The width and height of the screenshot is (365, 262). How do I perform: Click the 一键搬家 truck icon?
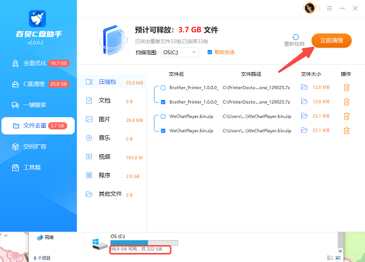click(x=15, y=105)
